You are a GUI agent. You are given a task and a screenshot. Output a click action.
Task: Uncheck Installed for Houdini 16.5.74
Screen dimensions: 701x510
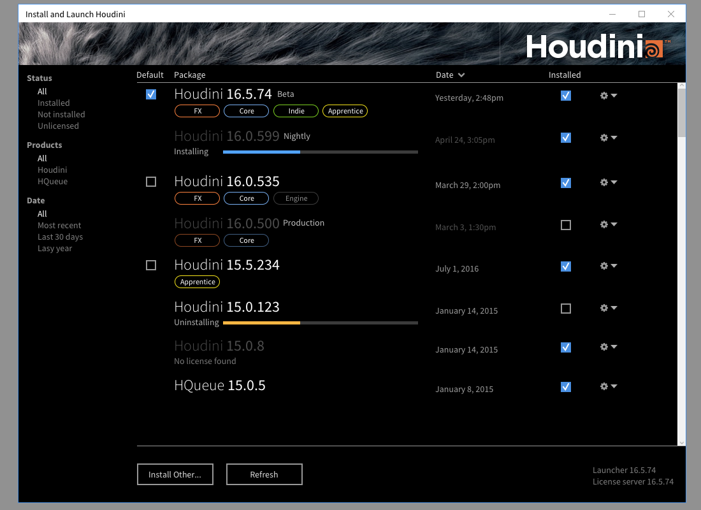(566, 96)
